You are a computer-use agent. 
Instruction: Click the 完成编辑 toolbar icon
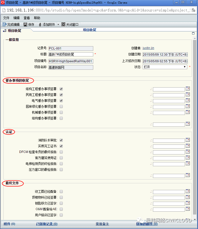point(5,25)
